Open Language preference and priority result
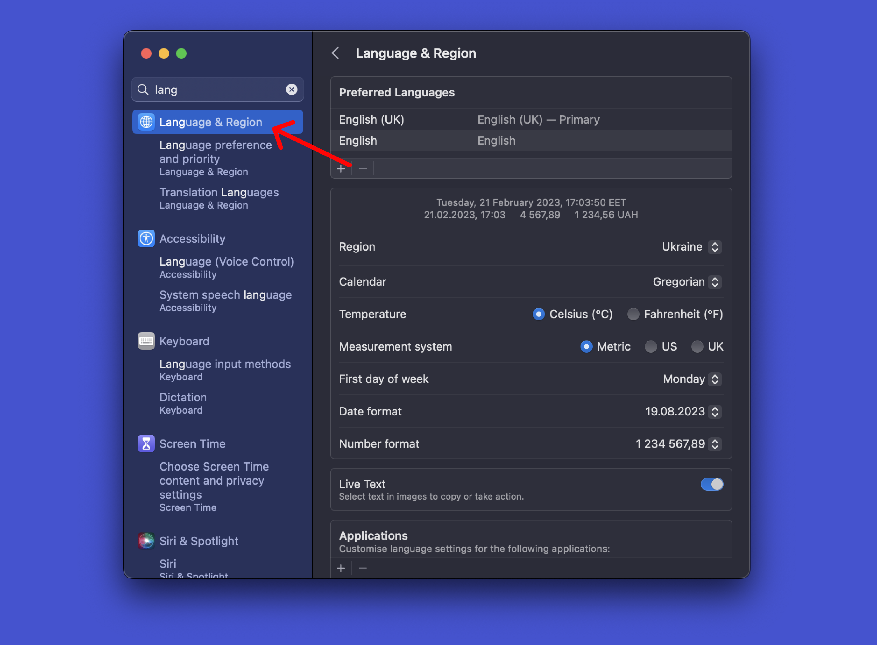The height and width of the screenshot is (645, 877). [x=216, y=158]
